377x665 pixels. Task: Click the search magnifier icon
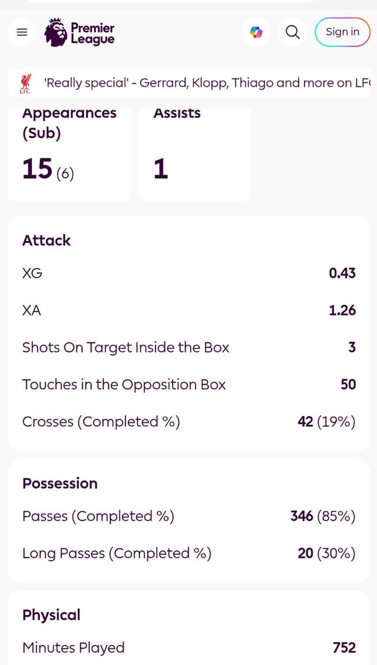[292, 32]
